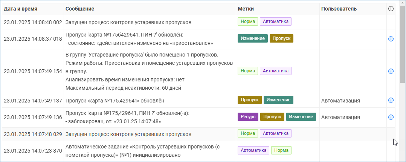Click "Пропуск" tag in the 14:07:49 137 row
Screen dimensions: 406x162
[x=249, y=100]
